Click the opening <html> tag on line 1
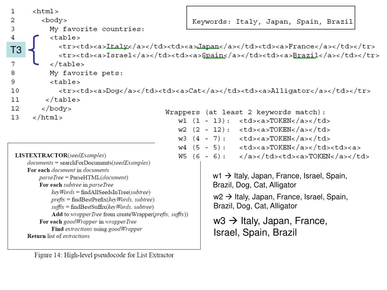This screenshot has width=387, height=290. click(45, 11)
